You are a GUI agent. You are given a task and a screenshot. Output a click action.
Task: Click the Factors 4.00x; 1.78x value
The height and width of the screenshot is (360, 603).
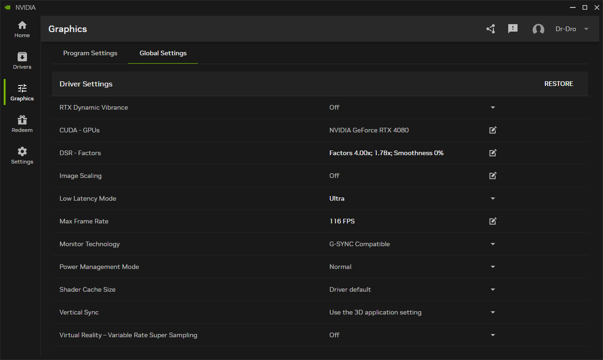tap(387, 153)
